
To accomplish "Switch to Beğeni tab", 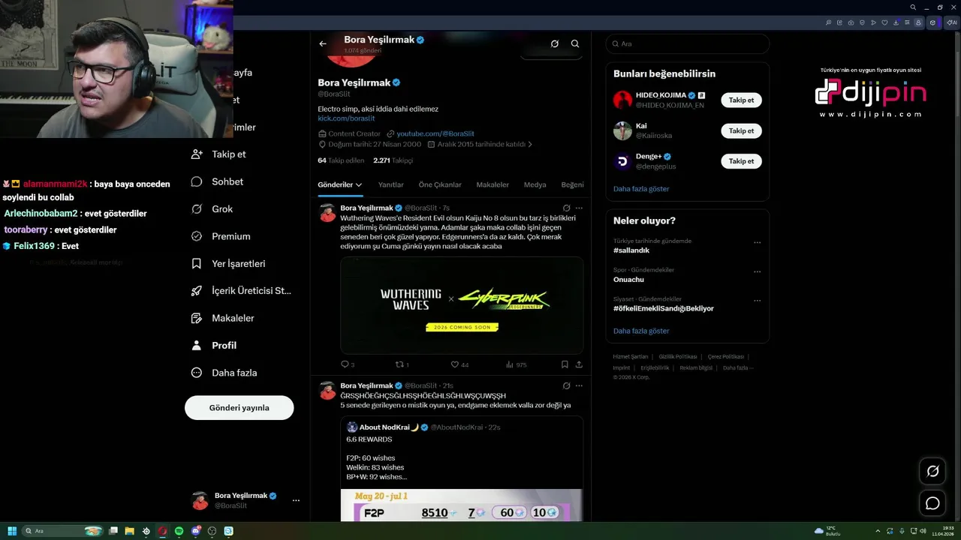I will 572,184.
